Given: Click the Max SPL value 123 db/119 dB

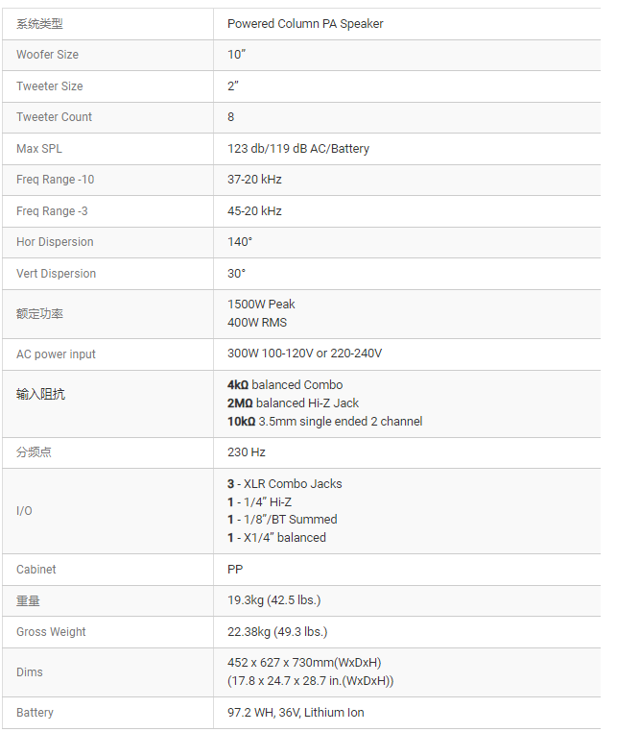Looking at the screenshot, I should pyautogui.click(x=298, y=149).
